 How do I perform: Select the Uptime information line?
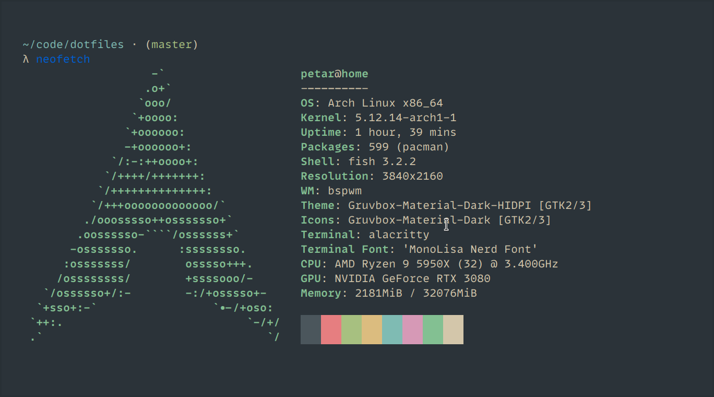(378, 132)
